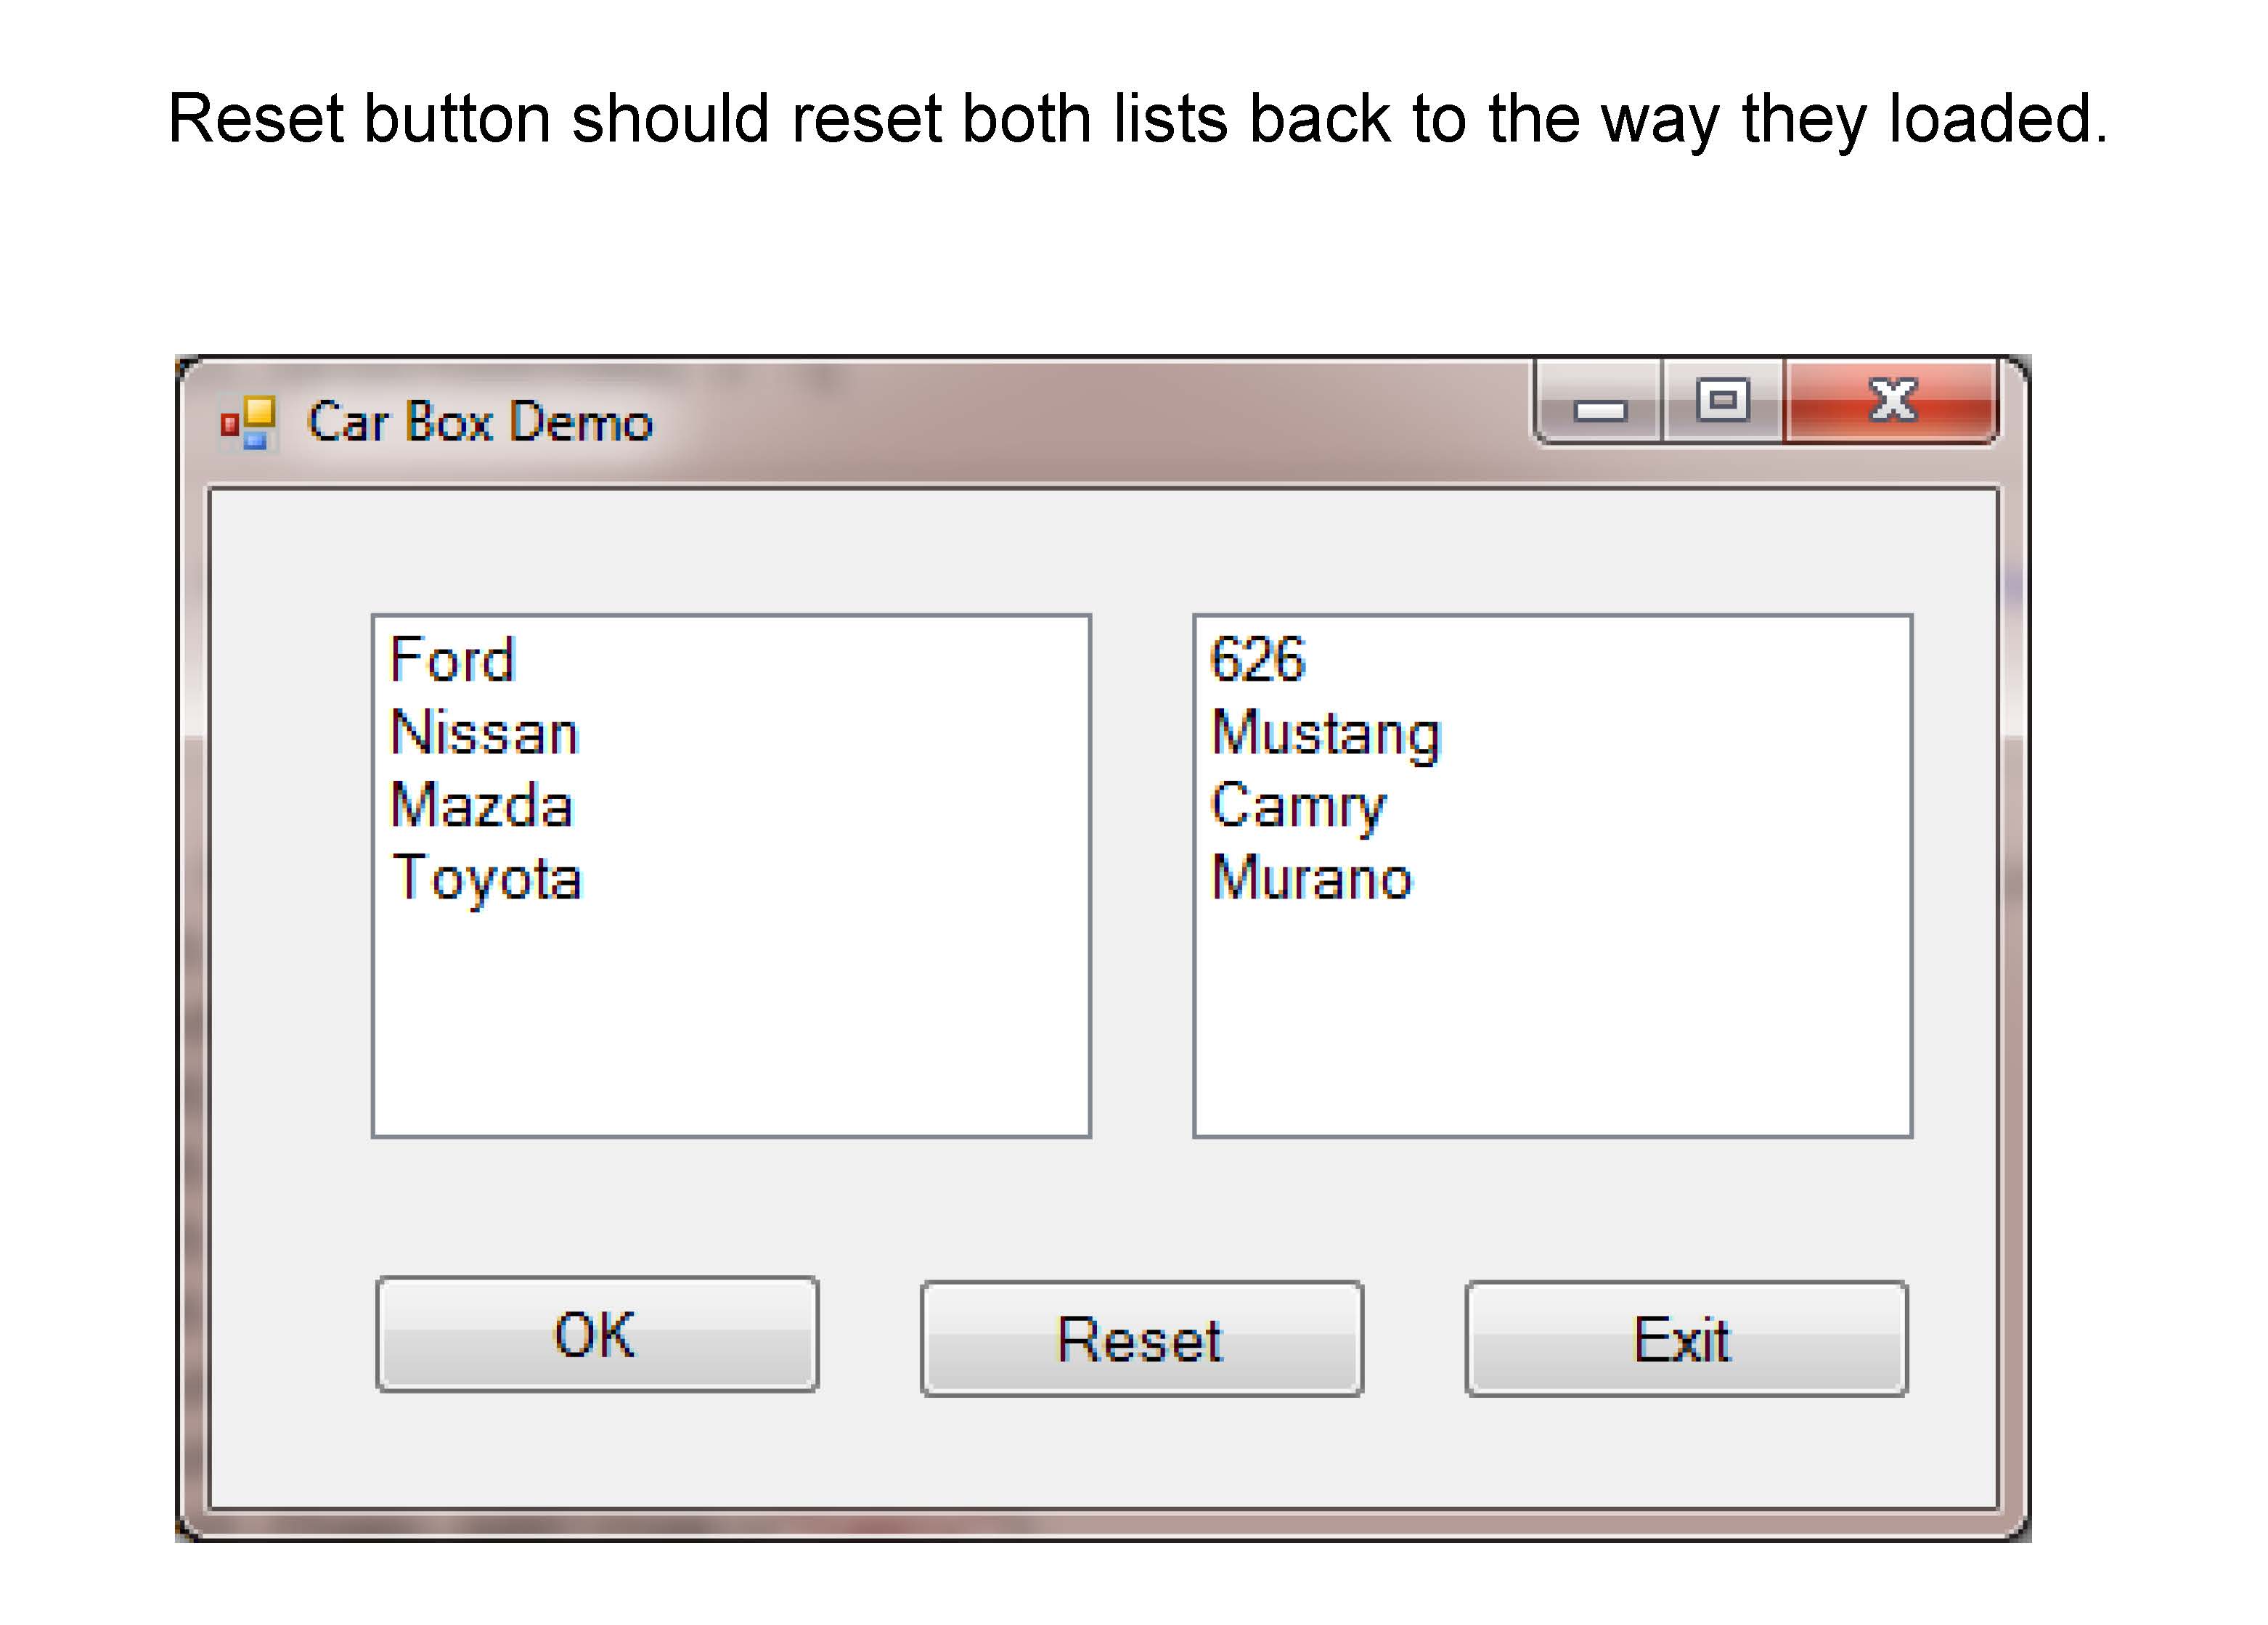
Task: Select Nissan in the makes list
Action: 485,733
